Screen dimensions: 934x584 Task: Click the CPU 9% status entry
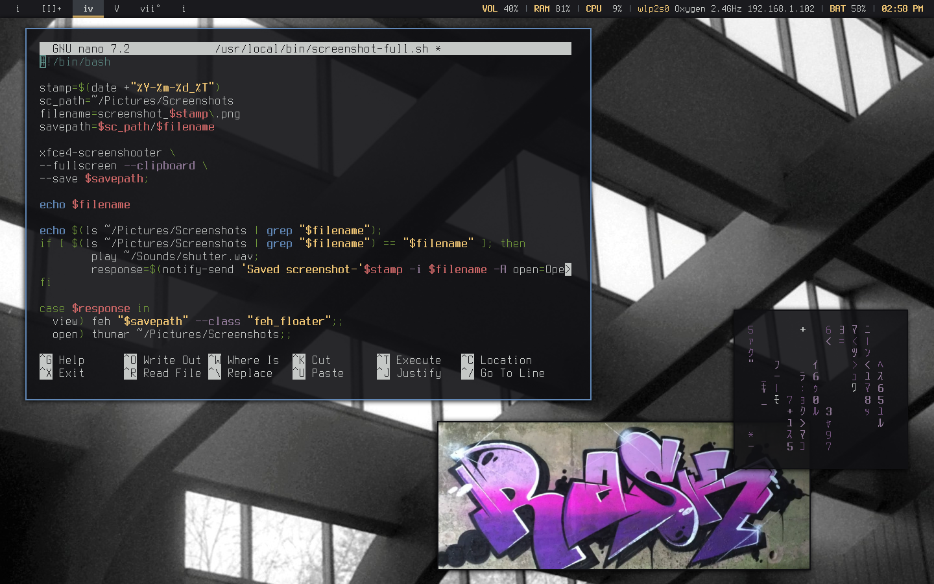tap(604, 8)
